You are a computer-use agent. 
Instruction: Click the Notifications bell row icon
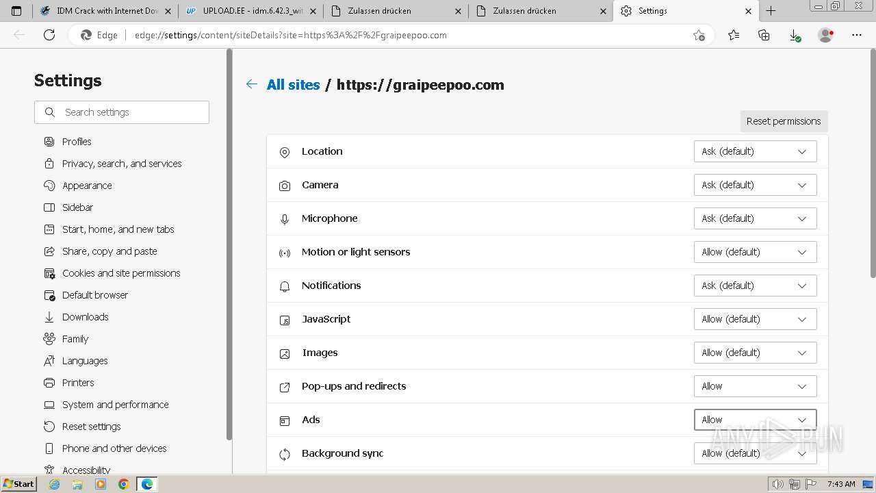285,286
